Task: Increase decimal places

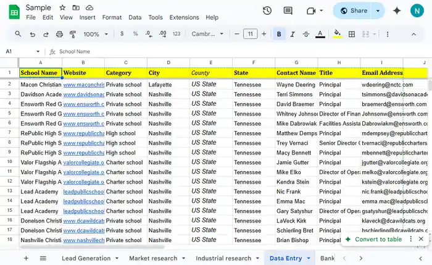Action: point(162,34)
